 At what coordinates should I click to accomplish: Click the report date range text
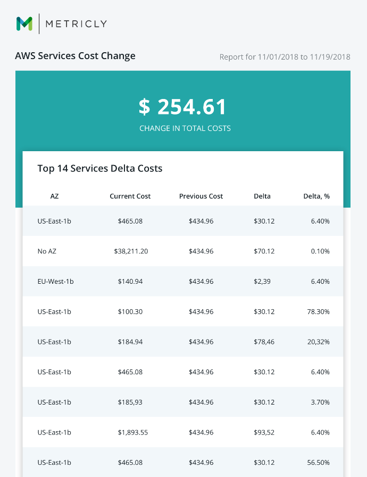(285, 57)
